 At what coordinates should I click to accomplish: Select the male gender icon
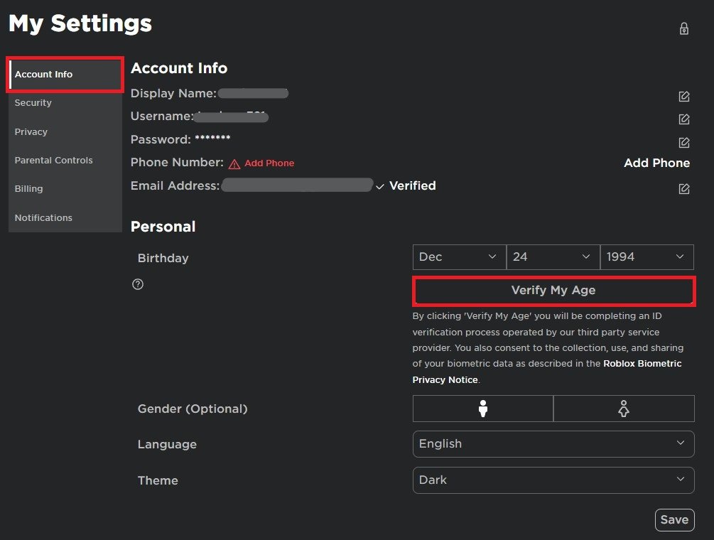[483, 409]
